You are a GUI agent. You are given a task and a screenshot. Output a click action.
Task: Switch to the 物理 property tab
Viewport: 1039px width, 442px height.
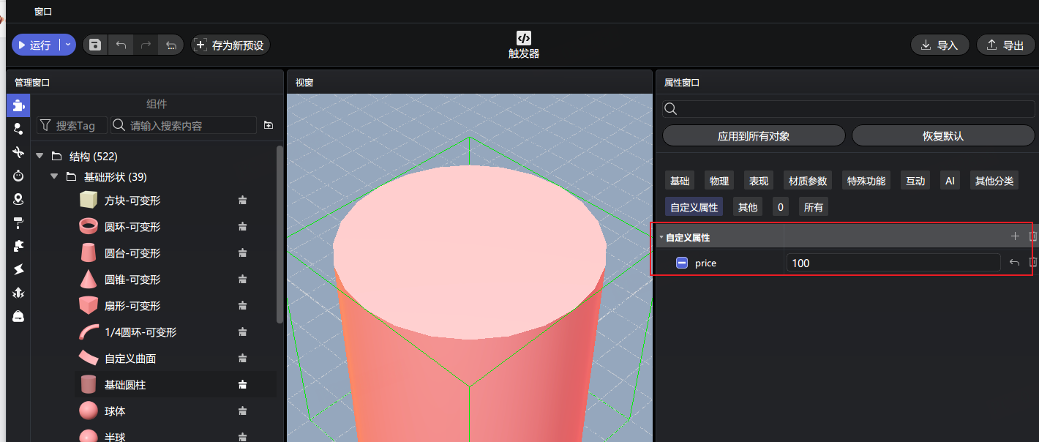(x=719, y=181)
